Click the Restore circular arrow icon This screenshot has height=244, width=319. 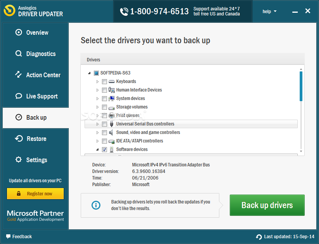[x=19, y=139]
